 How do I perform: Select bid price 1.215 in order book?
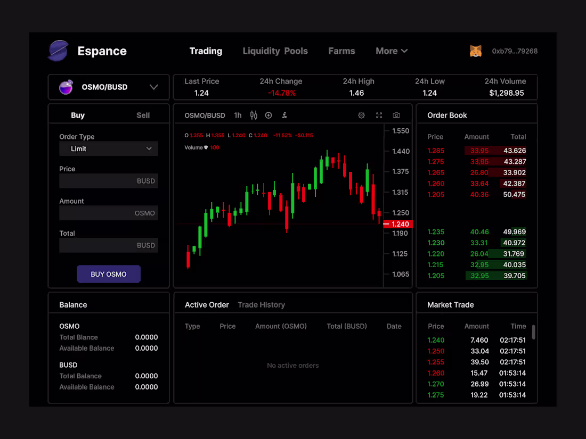(x=436, y=264)
